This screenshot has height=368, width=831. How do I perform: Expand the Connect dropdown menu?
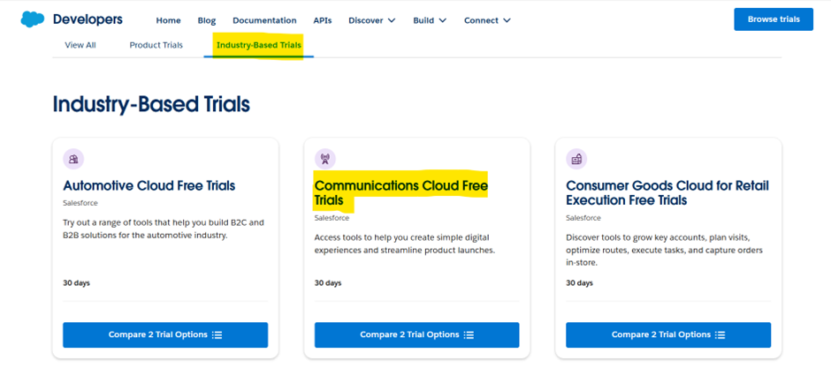[488, 20]
